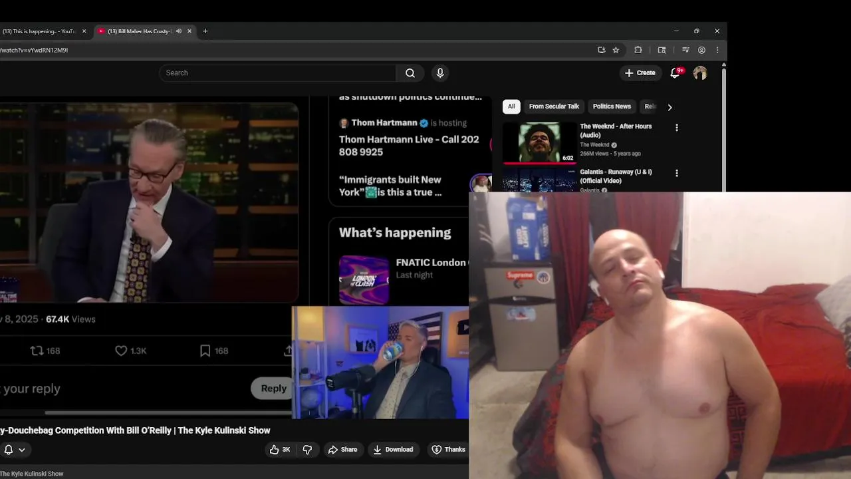Screen dimensions: 851x479
Task: Click the FNATIC London trending item
Action: 431,268
